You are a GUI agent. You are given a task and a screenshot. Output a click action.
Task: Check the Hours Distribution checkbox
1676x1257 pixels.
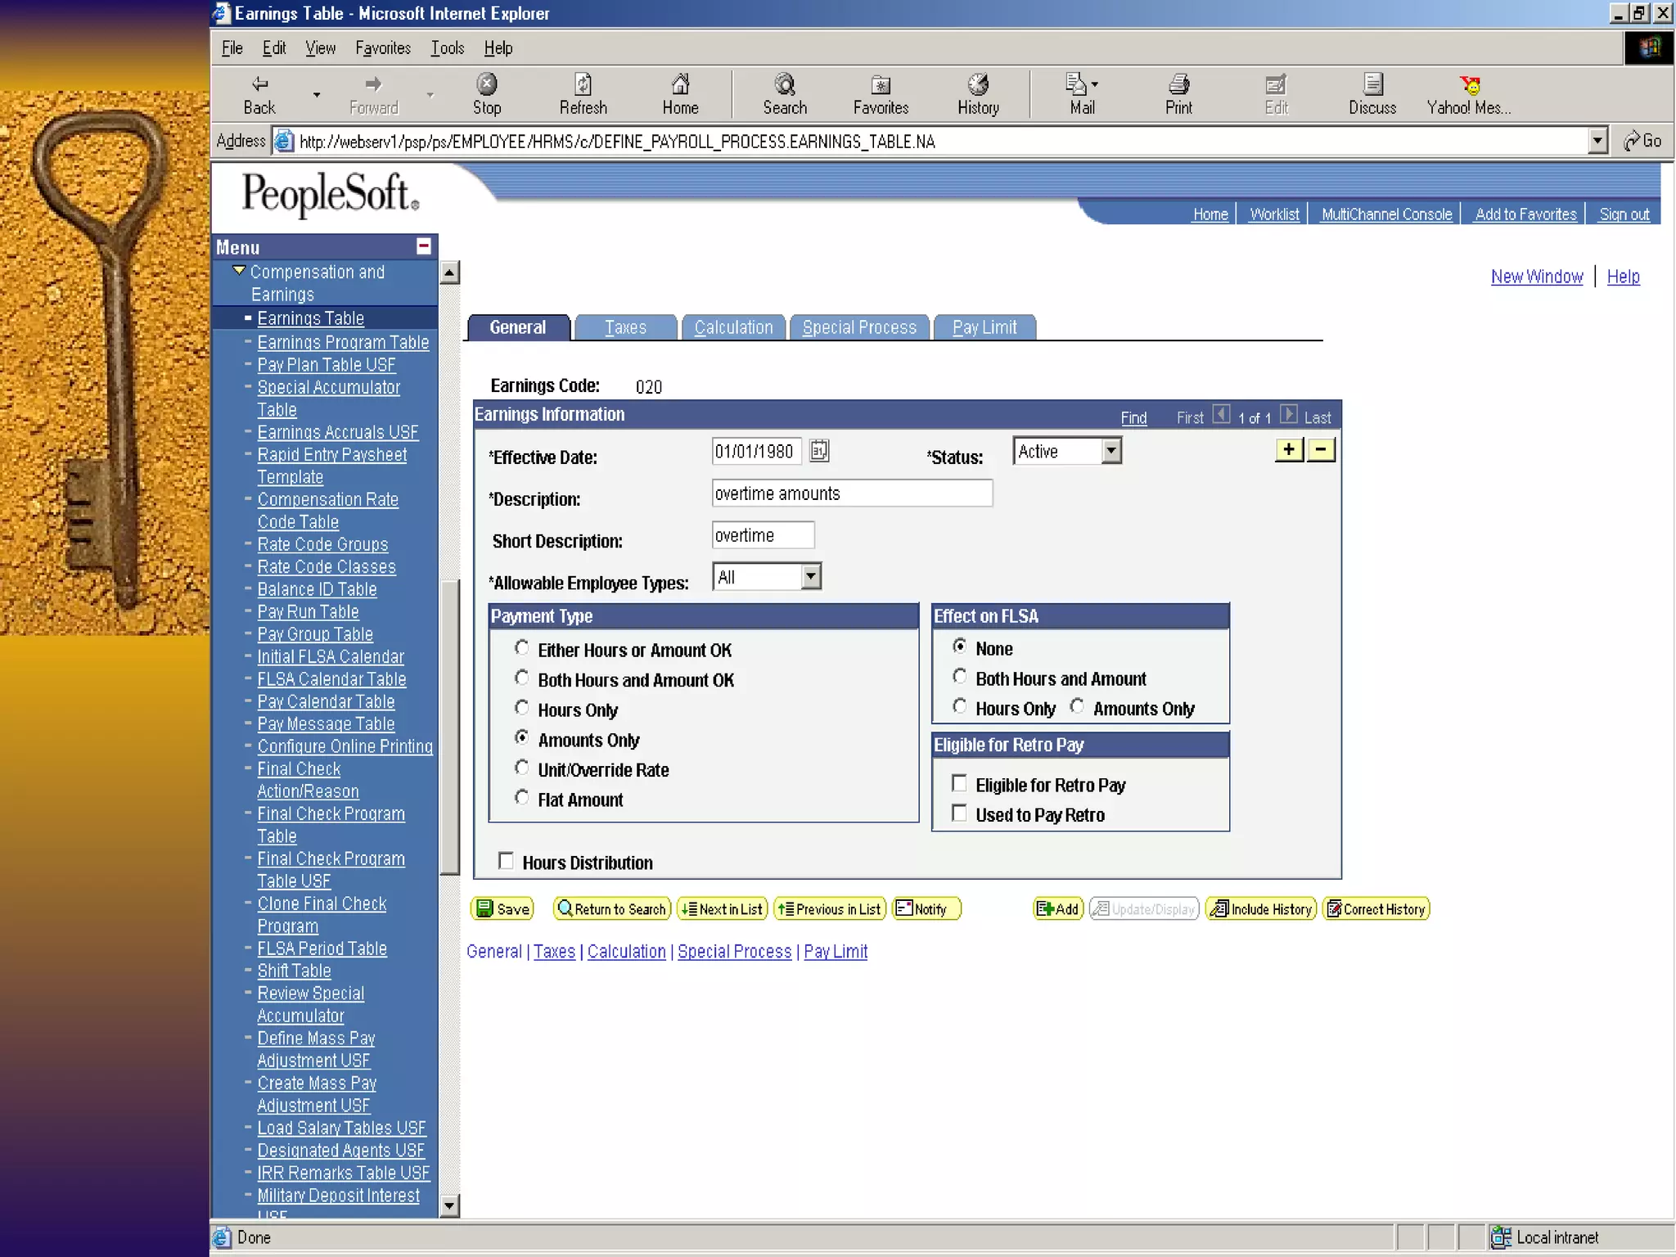click(x=507, y=861)
